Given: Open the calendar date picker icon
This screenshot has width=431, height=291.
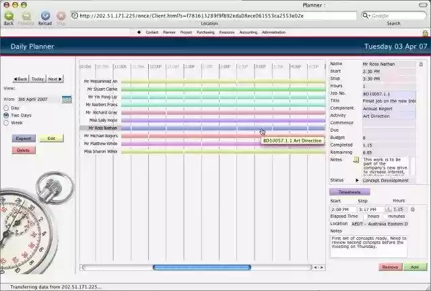Looking at the screenshot, I should (x=67, y=99).
